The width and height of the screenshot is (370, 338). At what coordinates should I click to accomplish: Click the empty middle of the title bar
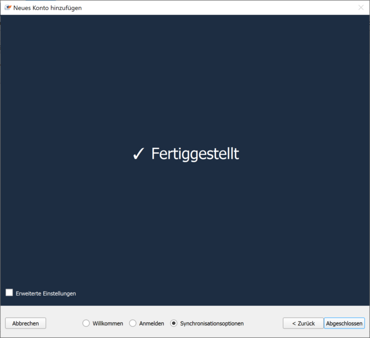tap(211, 8)
